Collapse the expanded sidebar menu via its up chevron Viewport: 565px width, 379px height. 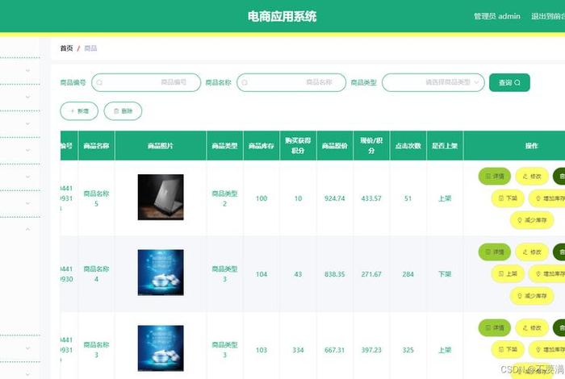(27, 229)
